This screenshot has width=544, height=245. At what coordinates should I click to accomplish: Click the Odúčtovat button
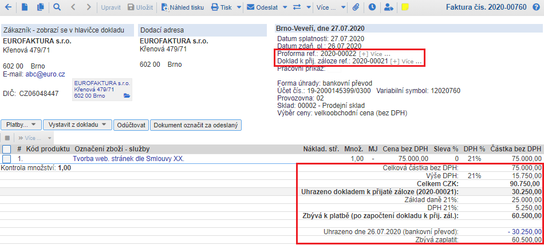click(131, 124)
